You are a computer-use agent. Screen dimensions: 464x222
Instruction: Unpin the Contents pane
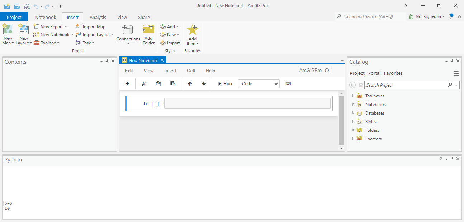[106, 61]
